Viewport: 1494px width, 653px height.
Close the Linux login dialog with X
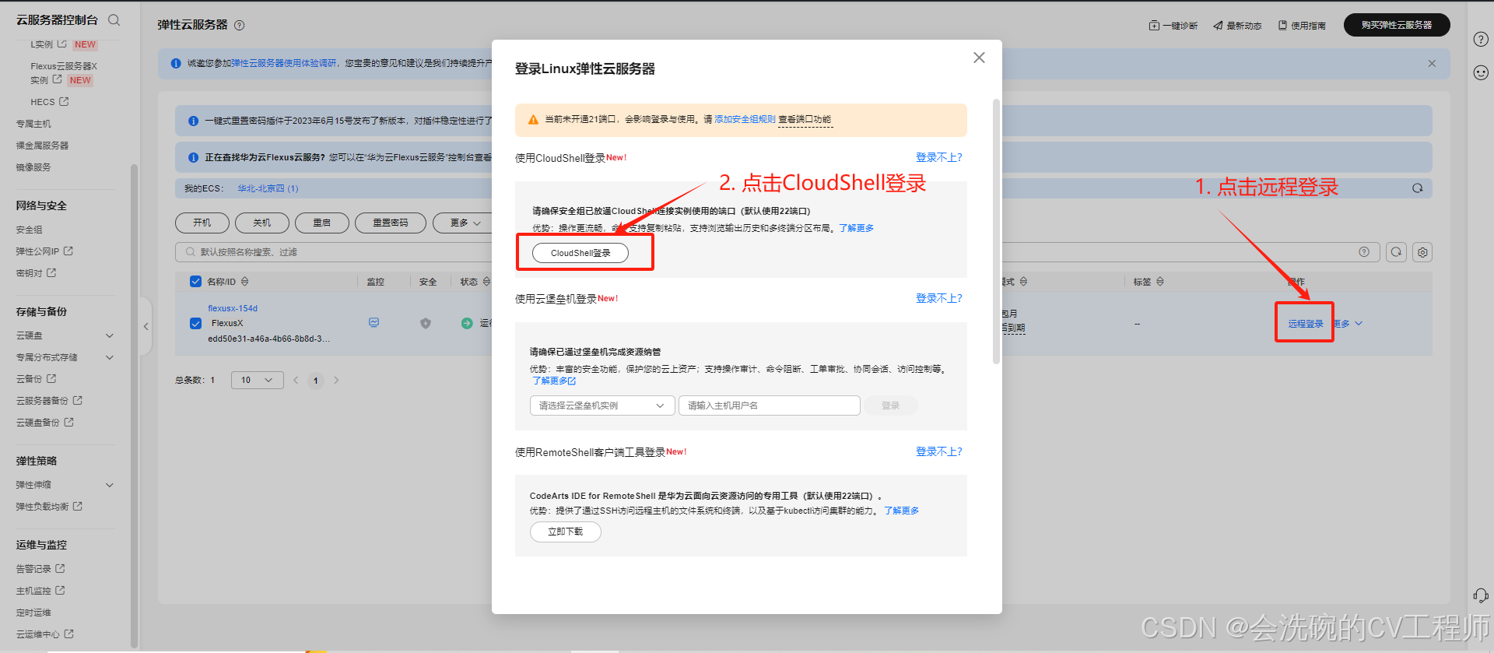pos(979,58)
